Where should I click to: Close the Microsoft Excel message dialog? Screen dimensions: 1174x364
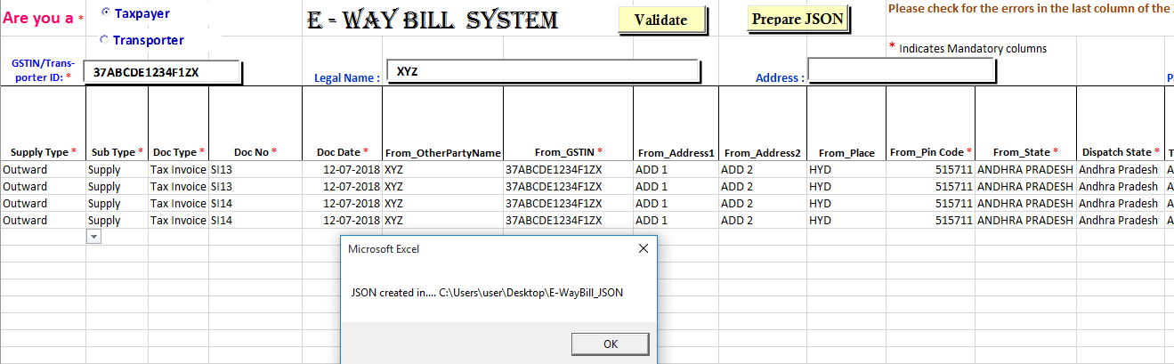(x=643, y=249)
